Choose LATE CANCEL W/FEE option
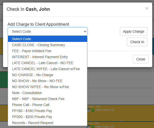The image size is (154, 128). 46,69
